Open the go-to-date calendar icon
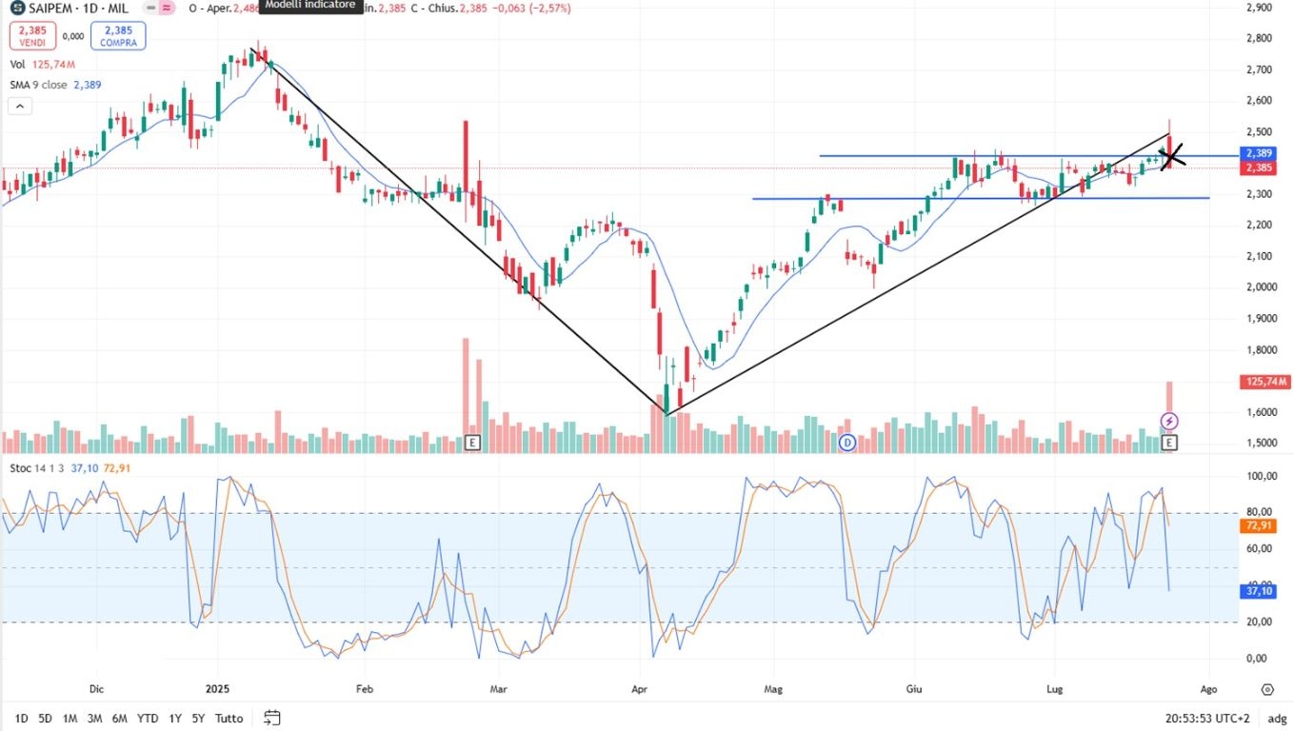 [272, 718]
